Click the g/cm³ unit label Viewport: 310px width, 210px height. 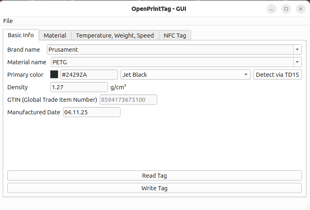pos(118,87)
